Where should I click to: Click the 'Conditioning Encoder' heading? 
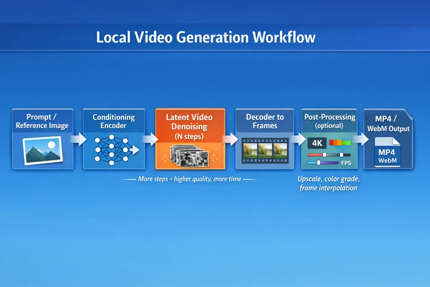(x=113, y=121)
